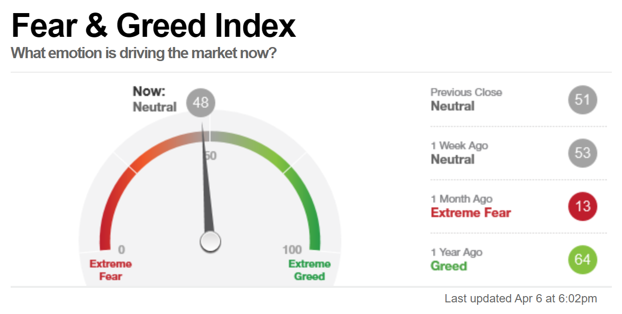Click the Last updated Apr 6 timestamp

click(x=521, y=298)
